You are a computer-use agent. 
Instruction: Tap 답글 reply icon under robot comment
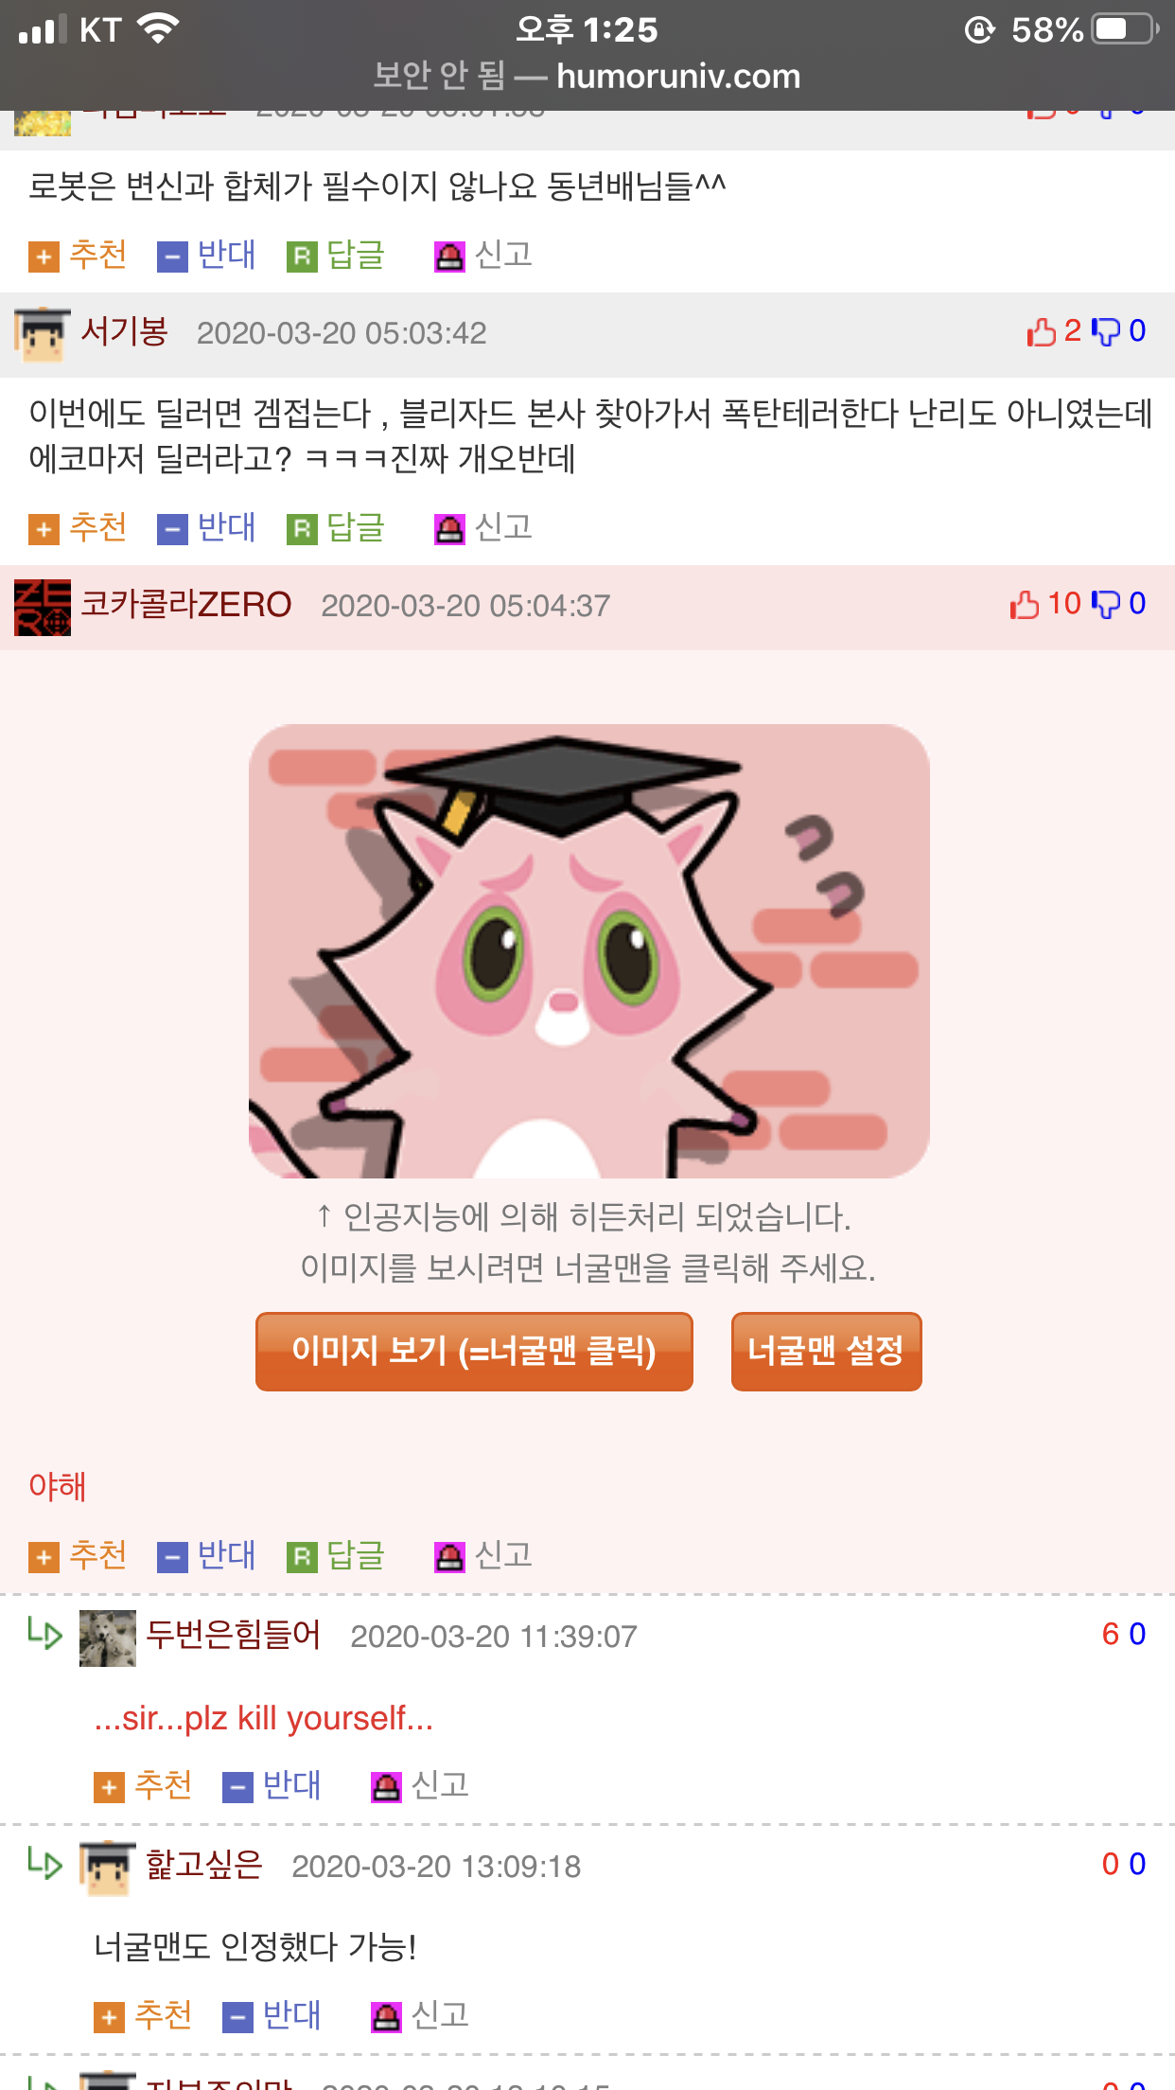click(x=302, y=257)
